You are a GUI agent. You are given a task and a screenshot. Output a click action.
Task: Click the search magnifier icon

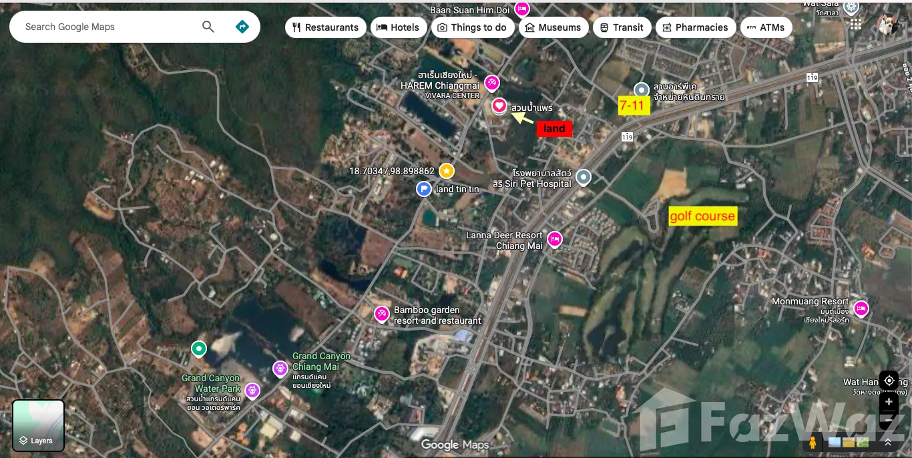[208, 27]
